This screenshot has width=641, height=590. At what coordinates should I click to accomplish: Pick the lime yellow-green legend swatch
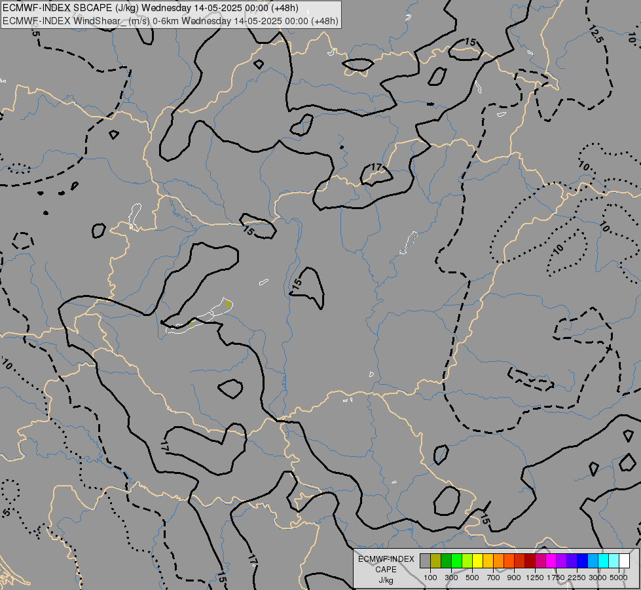467,561
